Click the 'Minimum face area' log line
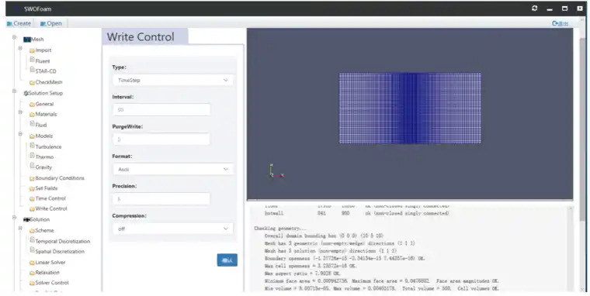Viewport: 590px width, 296px height. (381, 281)
